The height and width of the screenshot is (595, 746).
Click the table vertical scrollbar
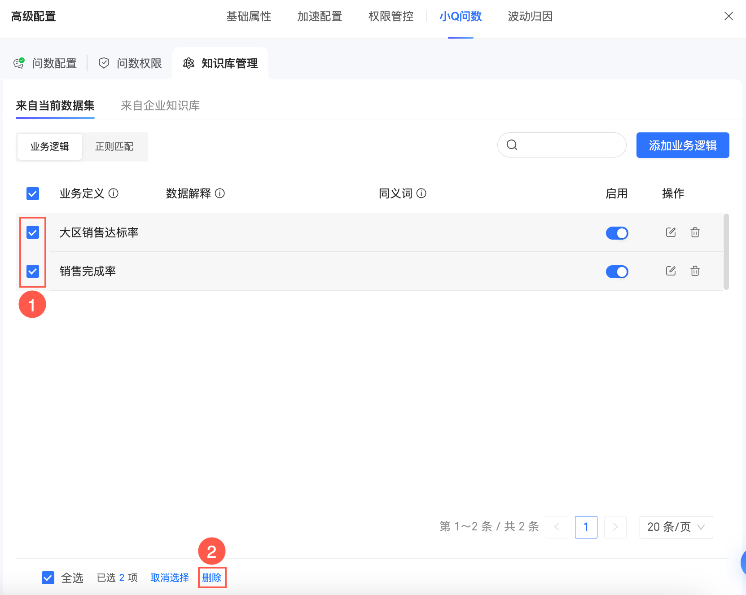[x=726, y=252]
